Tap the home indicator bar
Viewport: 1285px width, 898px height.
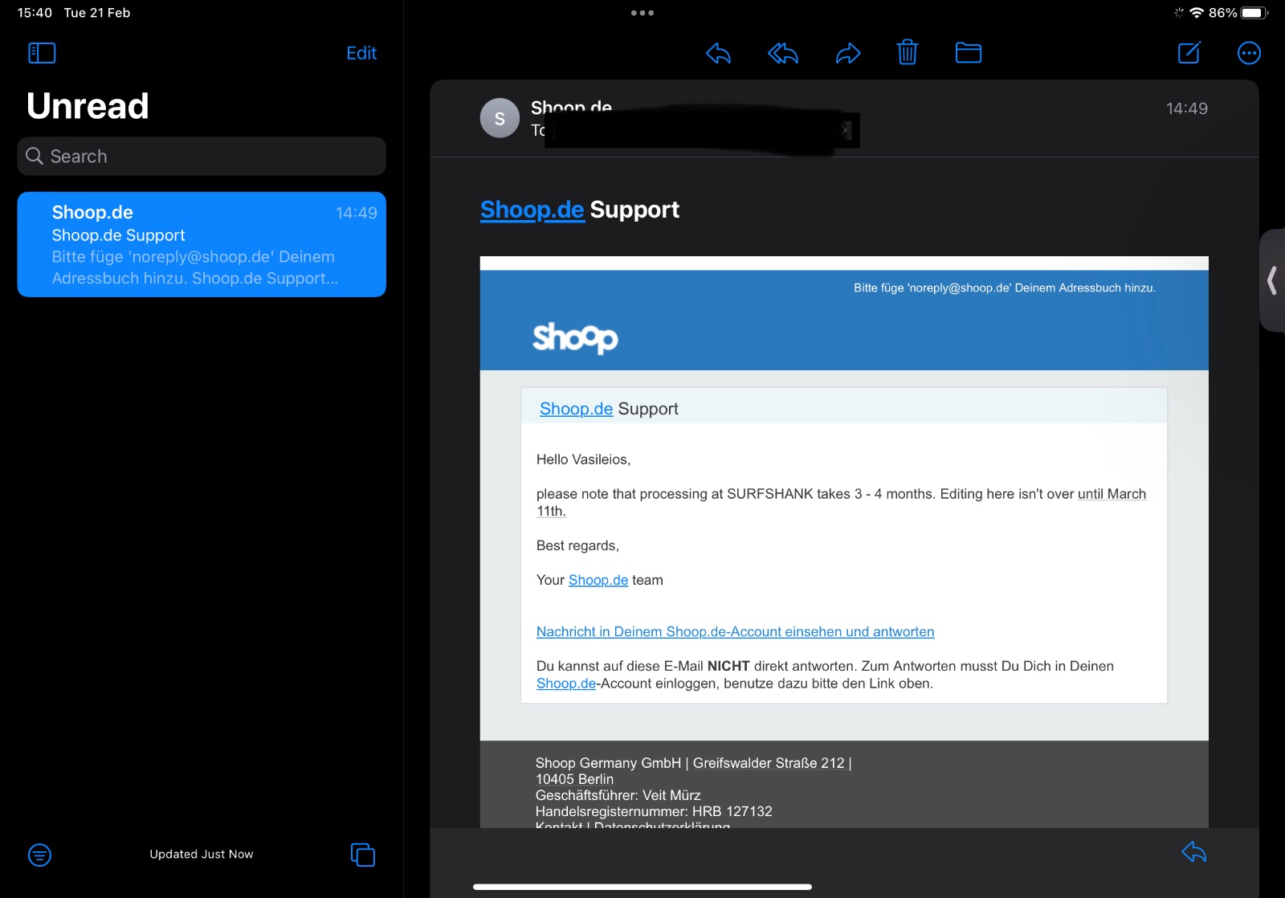(x=642, y=887)
